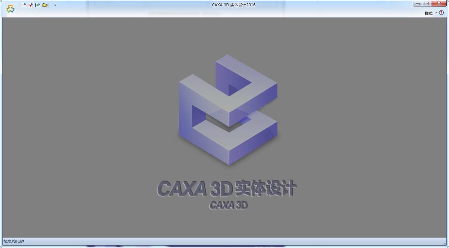The image size is (449, 248).
Task: Maximize the CAXA 3D window
Action: (427, 3)
